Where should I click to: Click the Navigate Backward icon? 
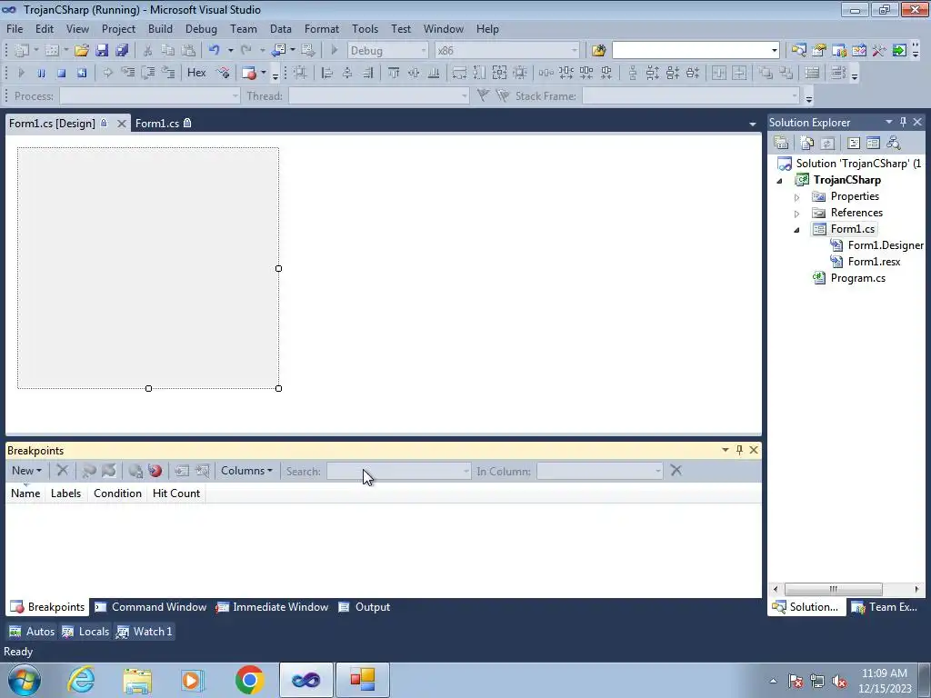pyautogui.click(x=278, y=51)
